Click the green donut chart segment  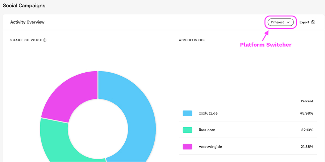[55, 141]
